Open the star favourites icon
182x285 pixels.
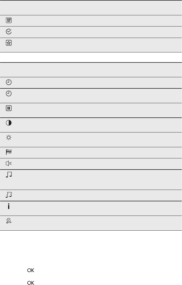[x=9, y=43]
